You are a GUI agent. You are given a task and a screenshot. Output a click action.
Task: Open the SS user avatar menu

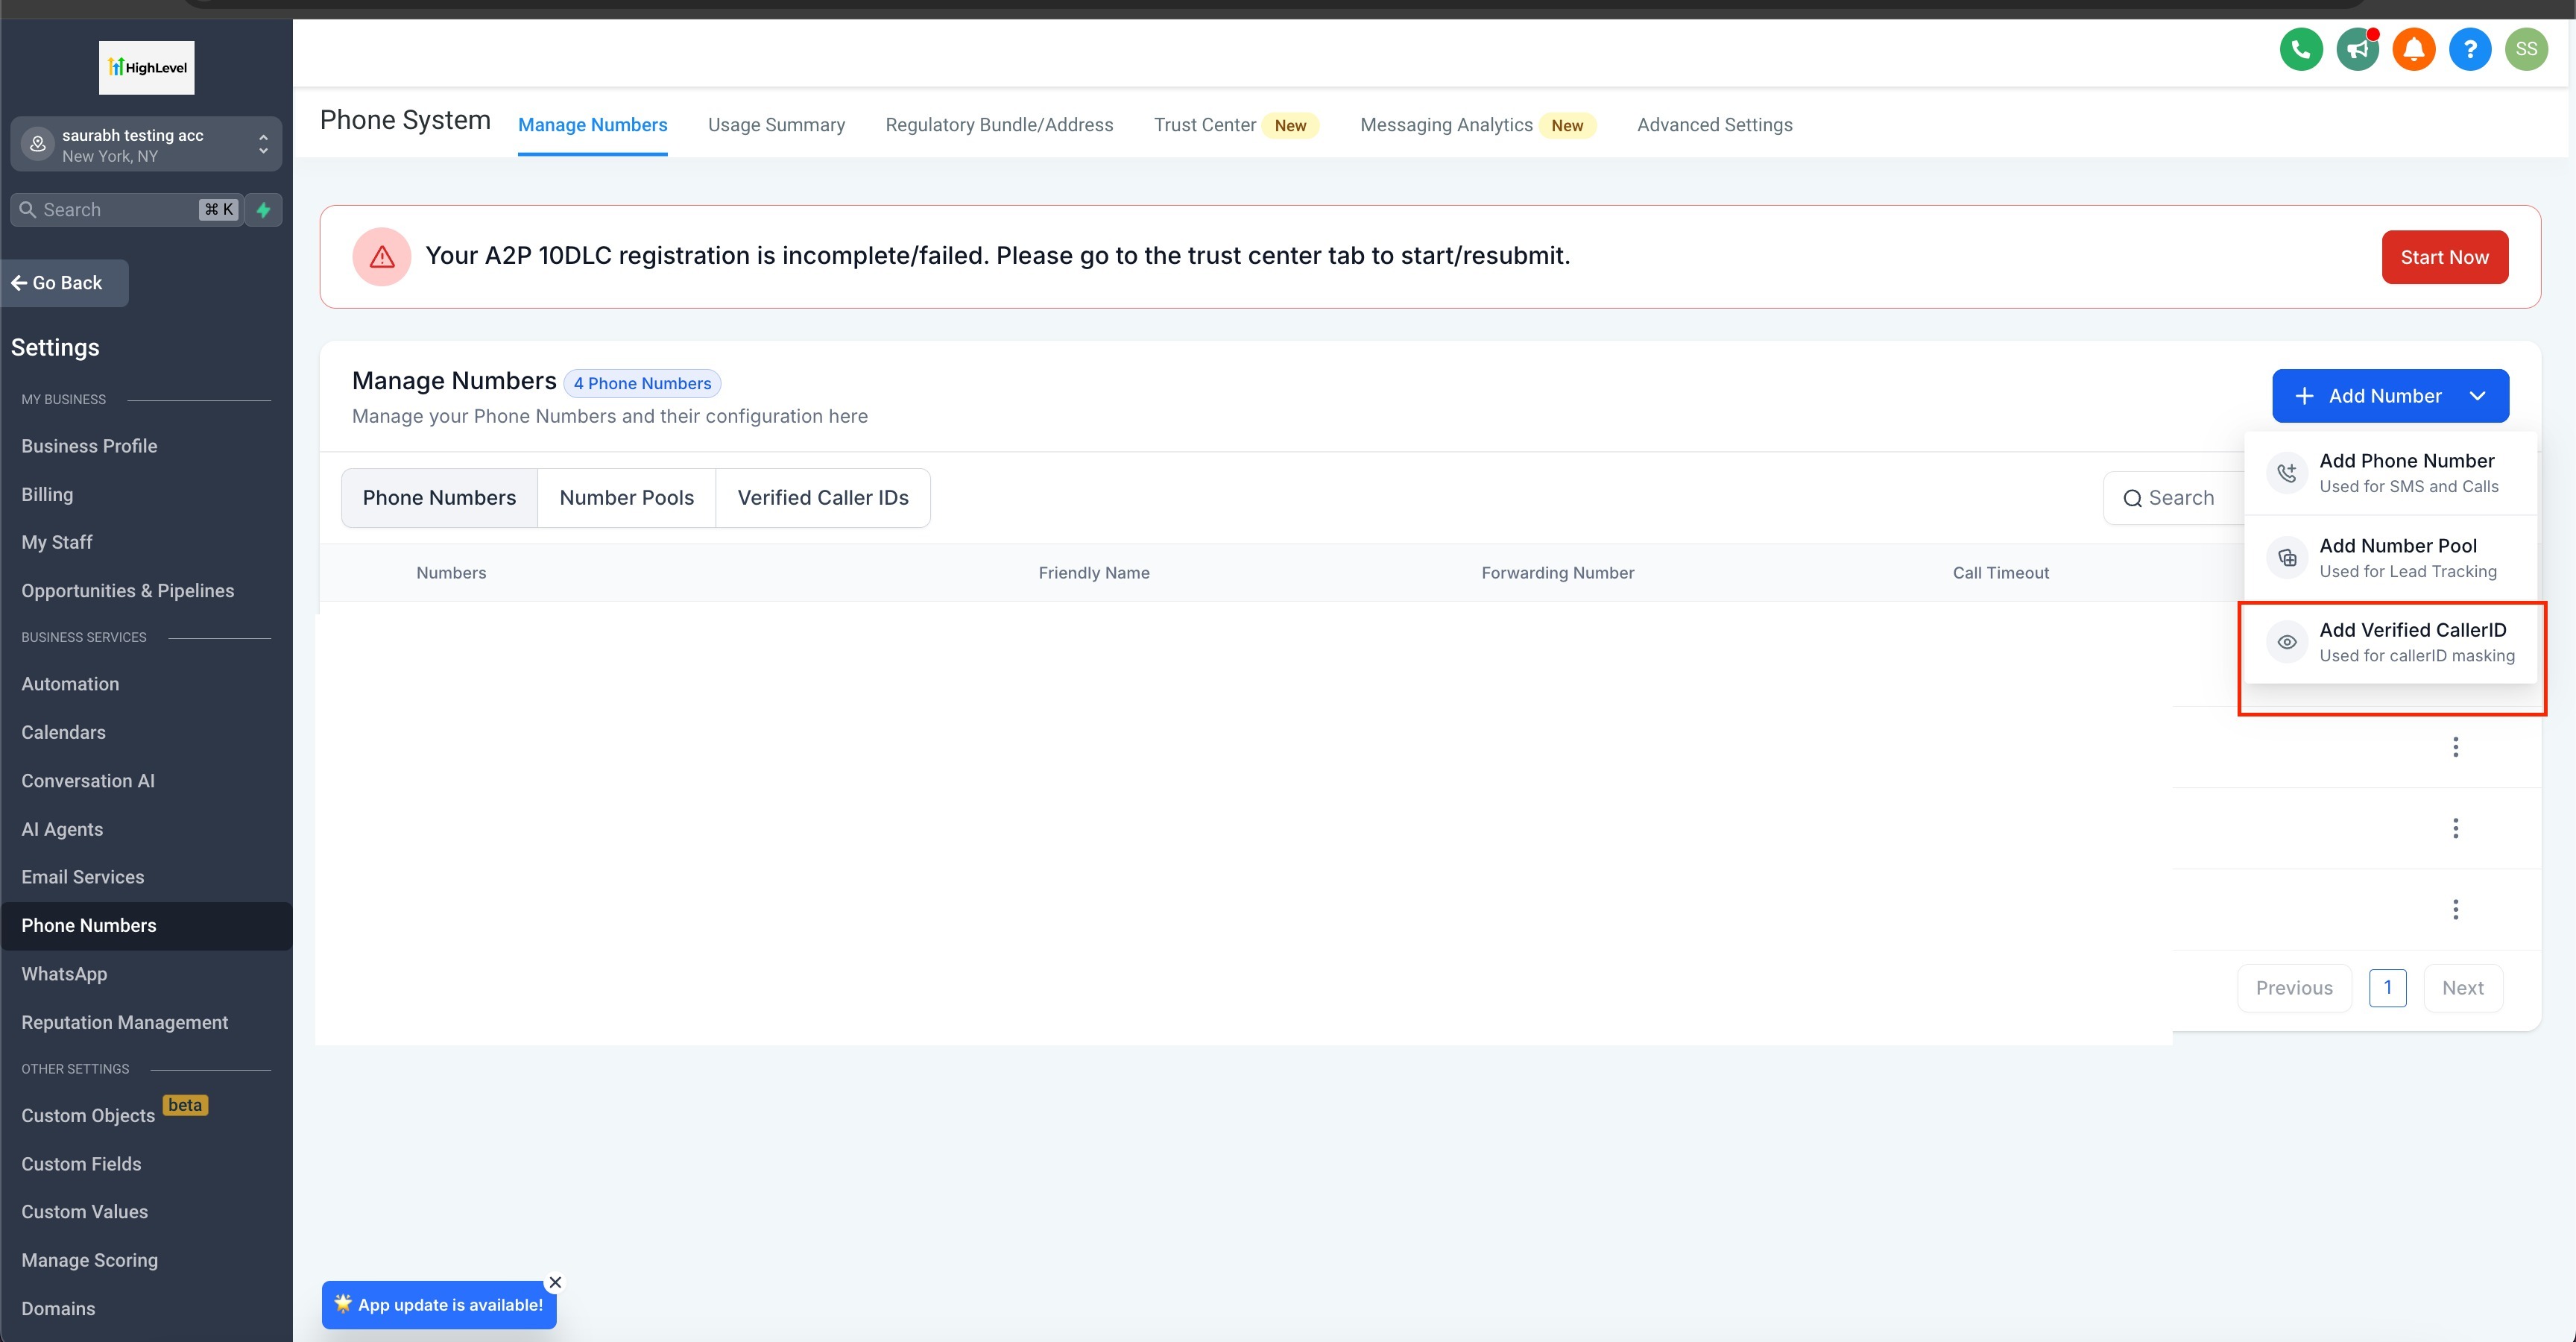coord(2526,49)
